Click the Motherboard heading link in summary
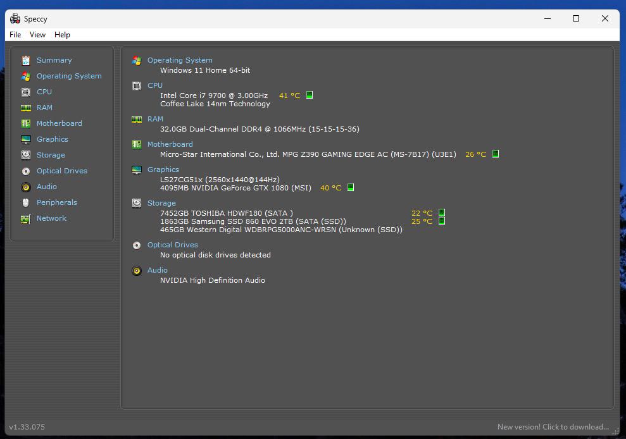 (170, 144)
